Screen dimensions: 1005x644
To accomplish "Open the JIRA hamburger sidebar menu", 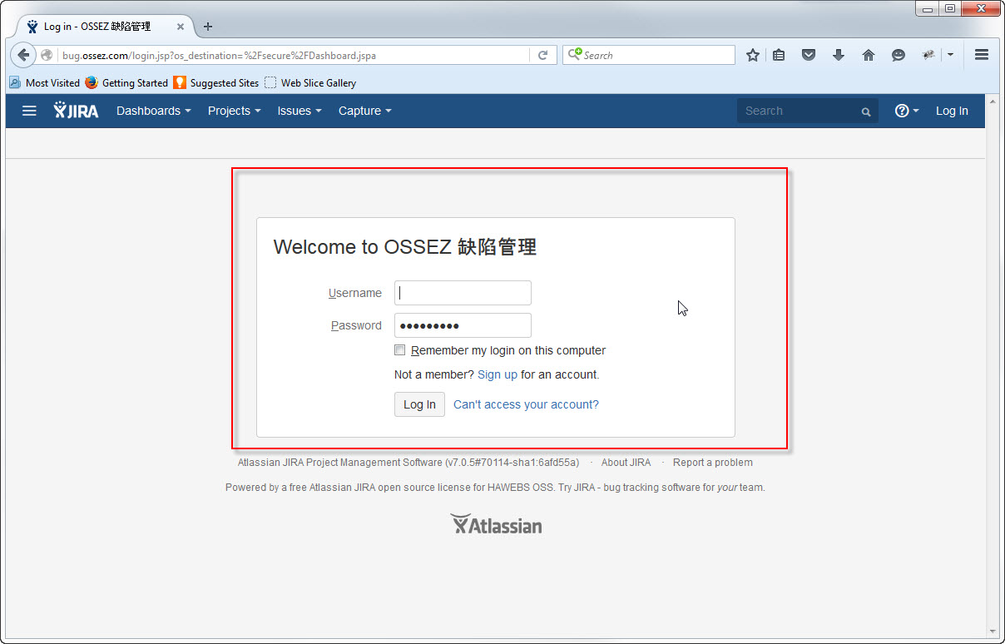I will point(29,111).
